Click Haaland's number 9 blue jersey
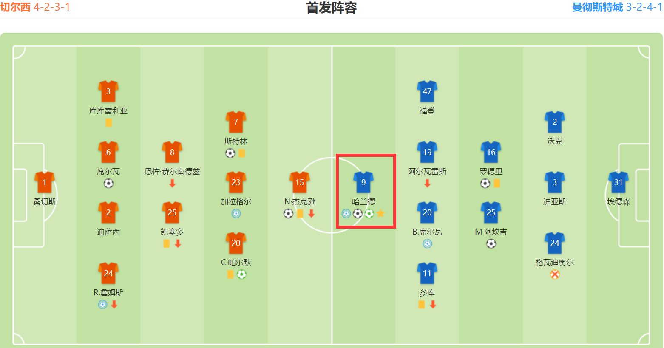664x348 pixels. click(363, 182)
